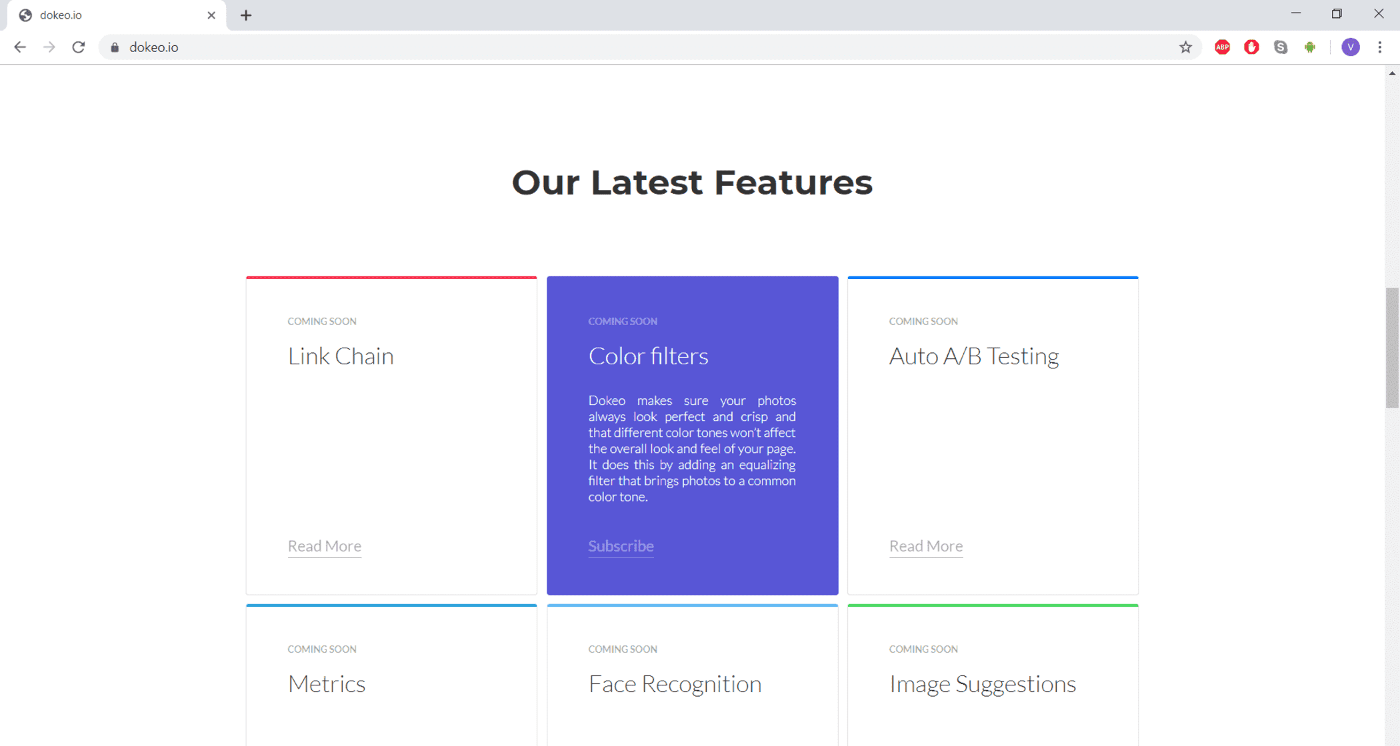Open the Skype extension icon
Screen dimensions: 1400x746
(x=1281, y=47)
